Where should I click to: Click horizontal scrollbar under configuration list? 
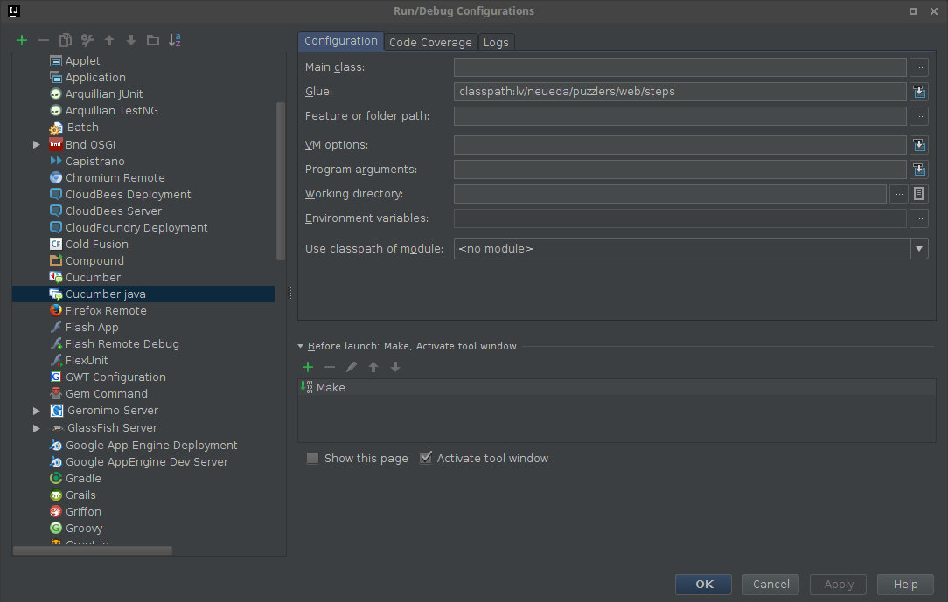pyautogui.click(x=93, y=550)
